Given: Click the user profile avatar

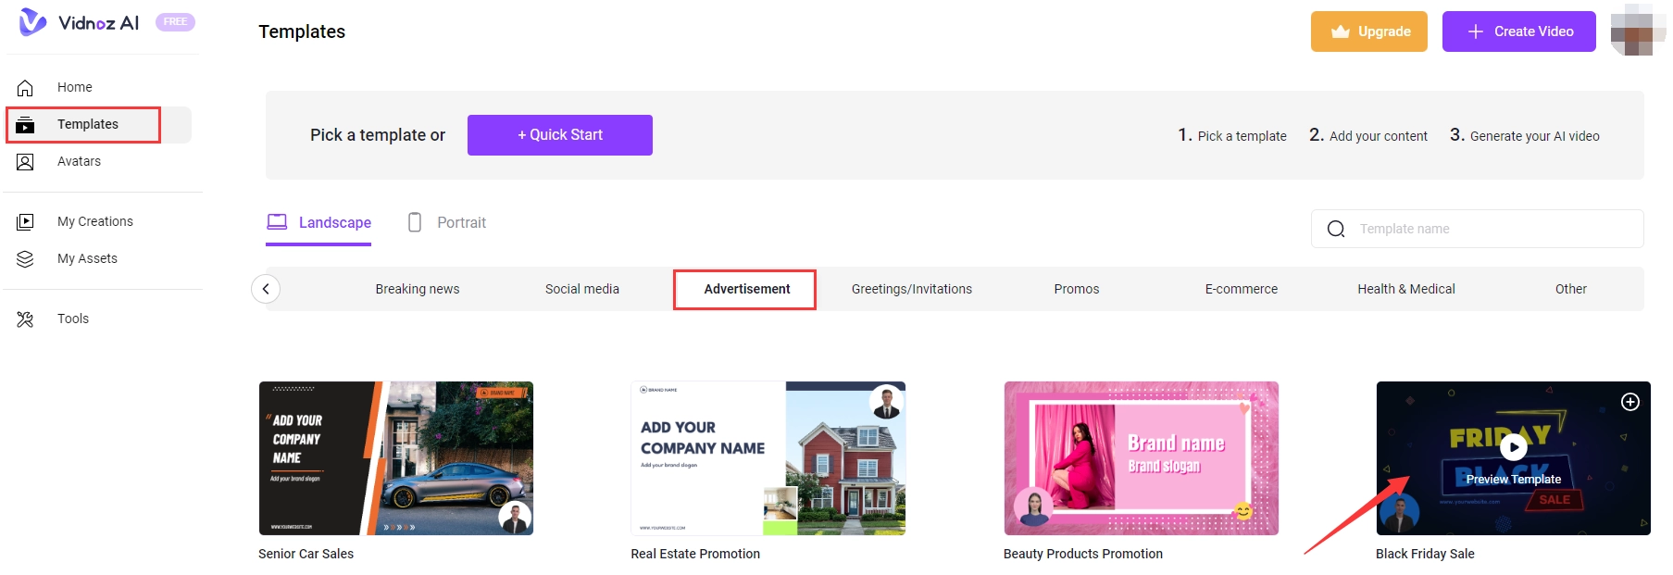Looking at the screenshot, I should click(1637, 31).
